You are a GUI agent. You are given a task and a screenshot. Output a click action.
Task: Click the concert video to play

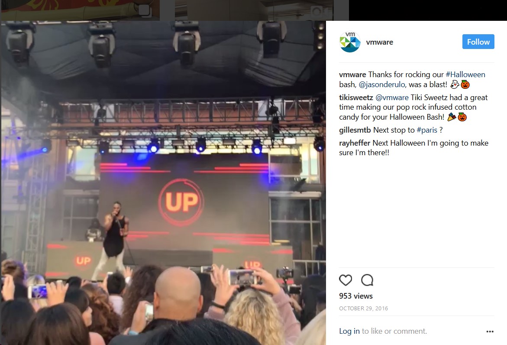click(x=163, y=183)
